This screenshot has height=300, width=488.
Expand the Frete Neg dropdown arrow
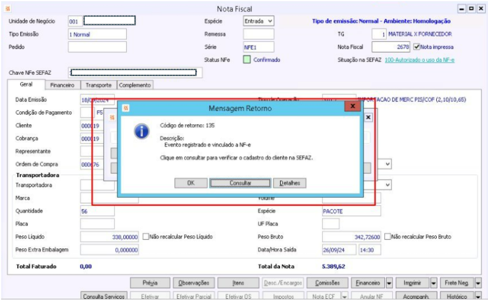478,283
